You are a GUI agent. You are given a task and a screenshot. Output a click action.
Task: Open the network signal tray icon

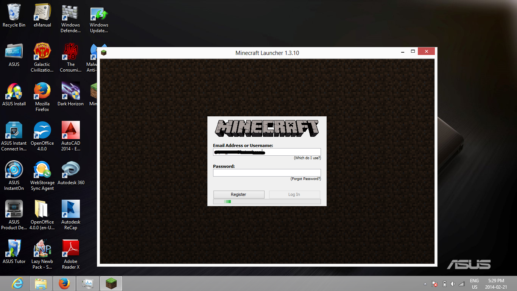click(x=461, y=284)
